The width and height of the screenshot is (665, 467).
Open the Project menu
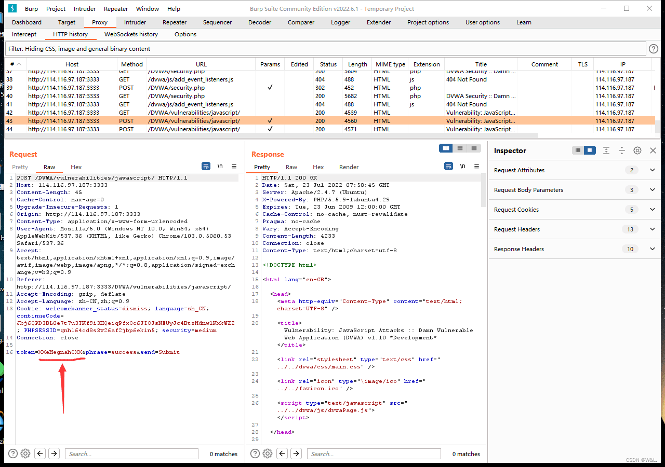(56, 9)
